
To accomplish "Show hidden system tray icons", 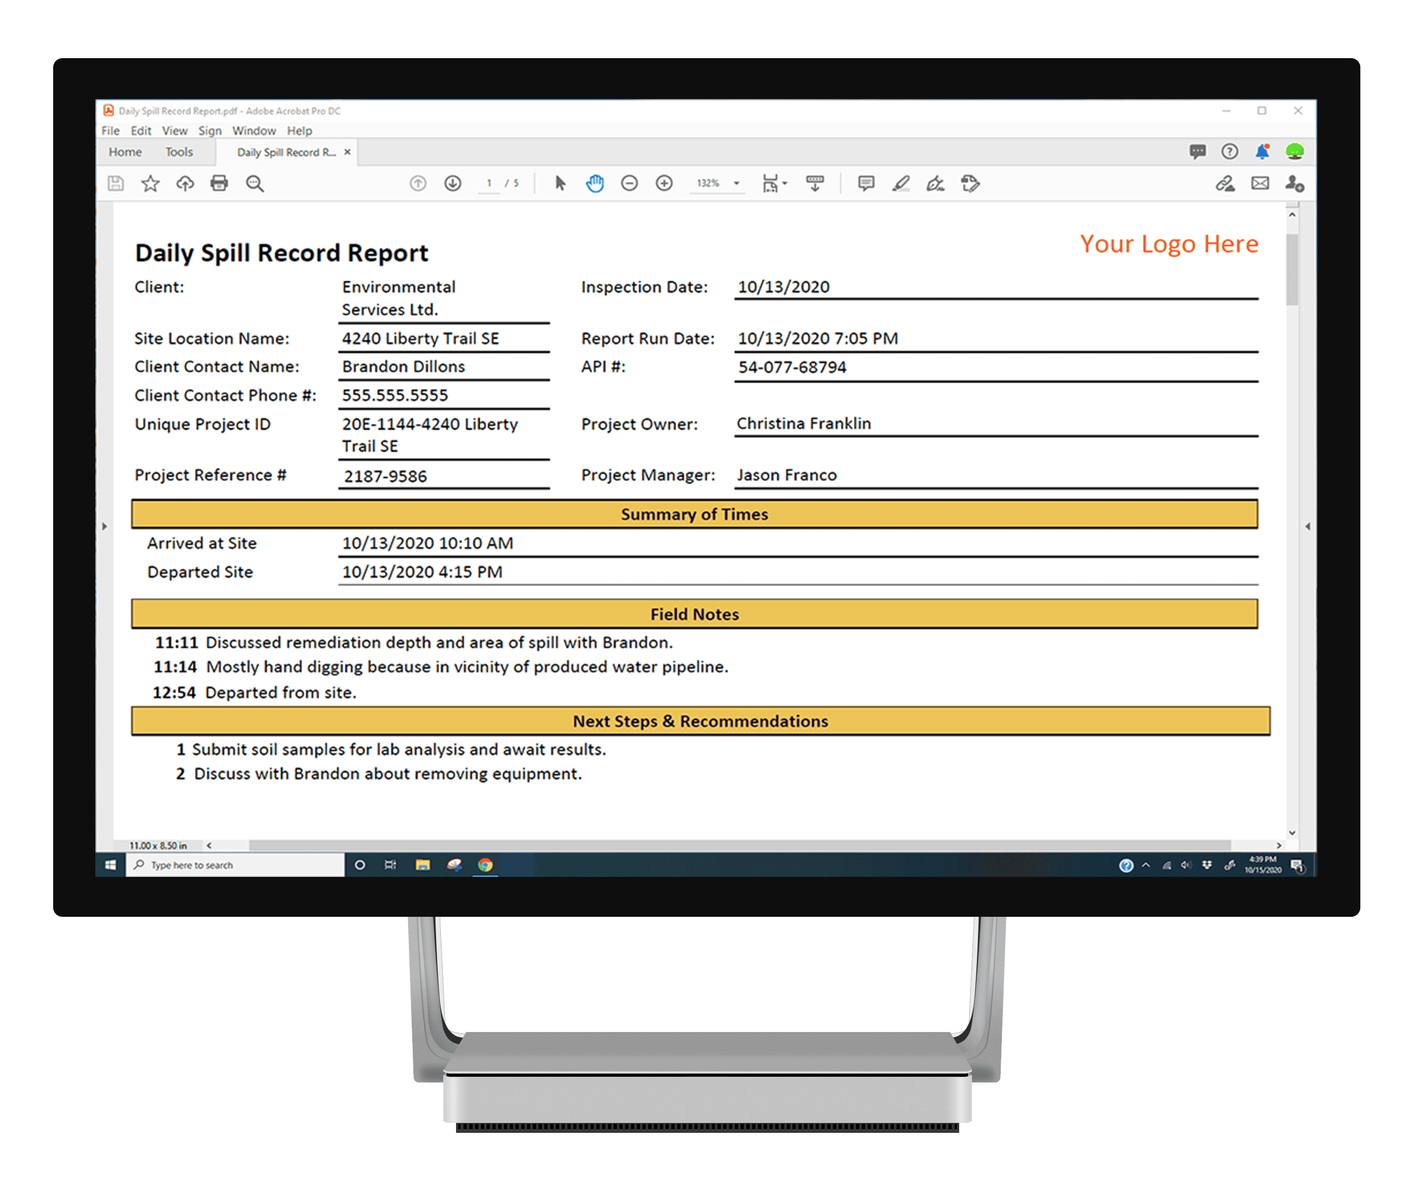I will point(1145,865).
